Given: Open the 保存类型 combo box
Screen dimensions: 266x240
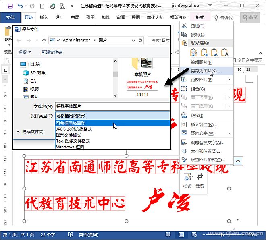Looking at the screenshot, I should (112, 116).
